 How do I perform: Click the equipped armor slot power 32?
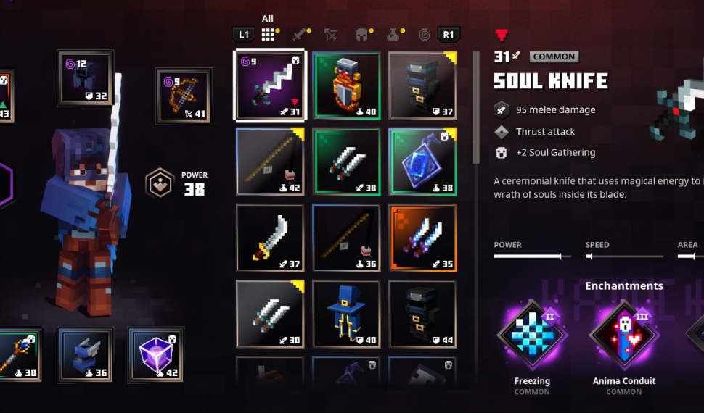point(86,78)
